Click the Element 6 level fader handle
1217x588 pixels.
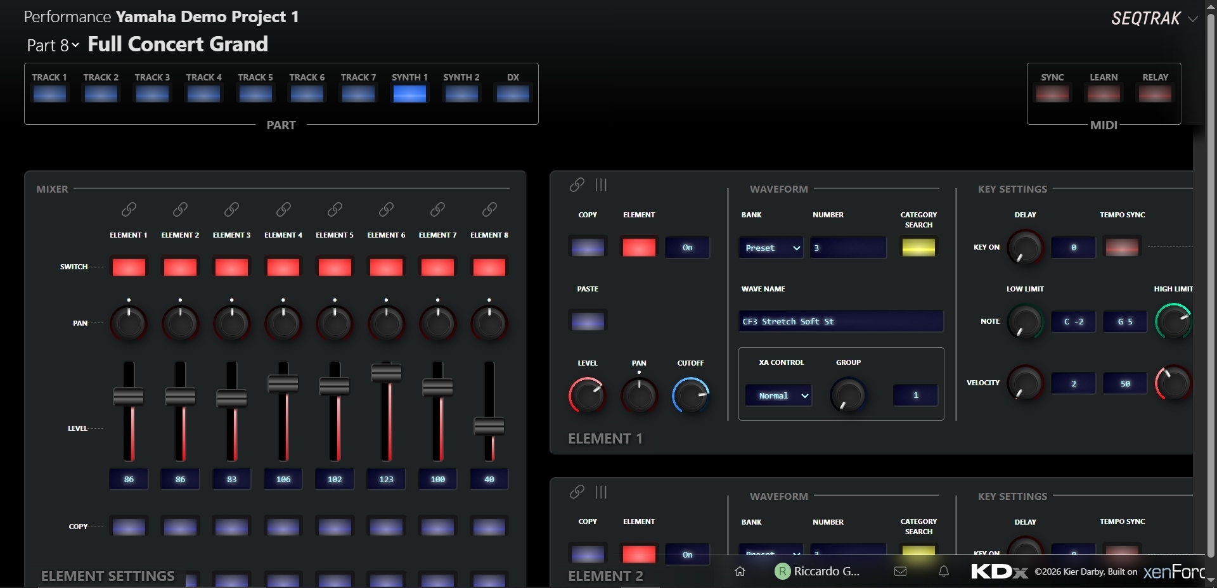(x=386, y=372)
